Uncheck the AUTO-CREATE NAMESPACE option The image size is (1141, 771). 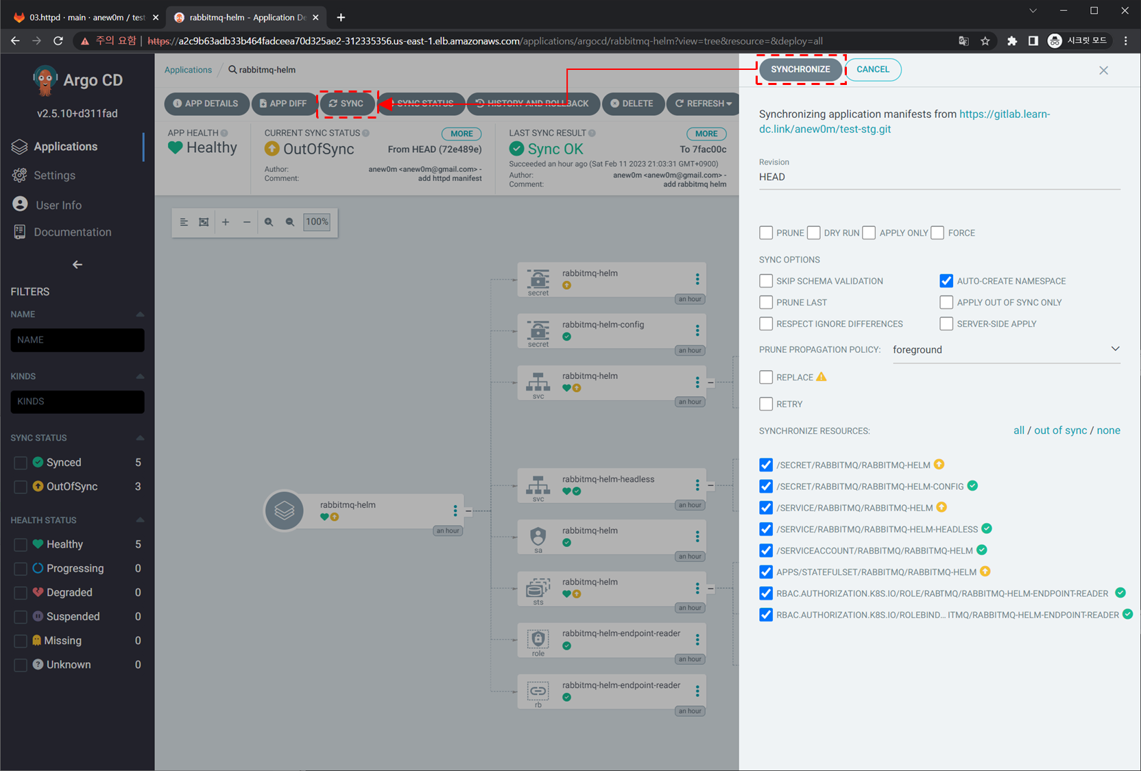(946, 281)
